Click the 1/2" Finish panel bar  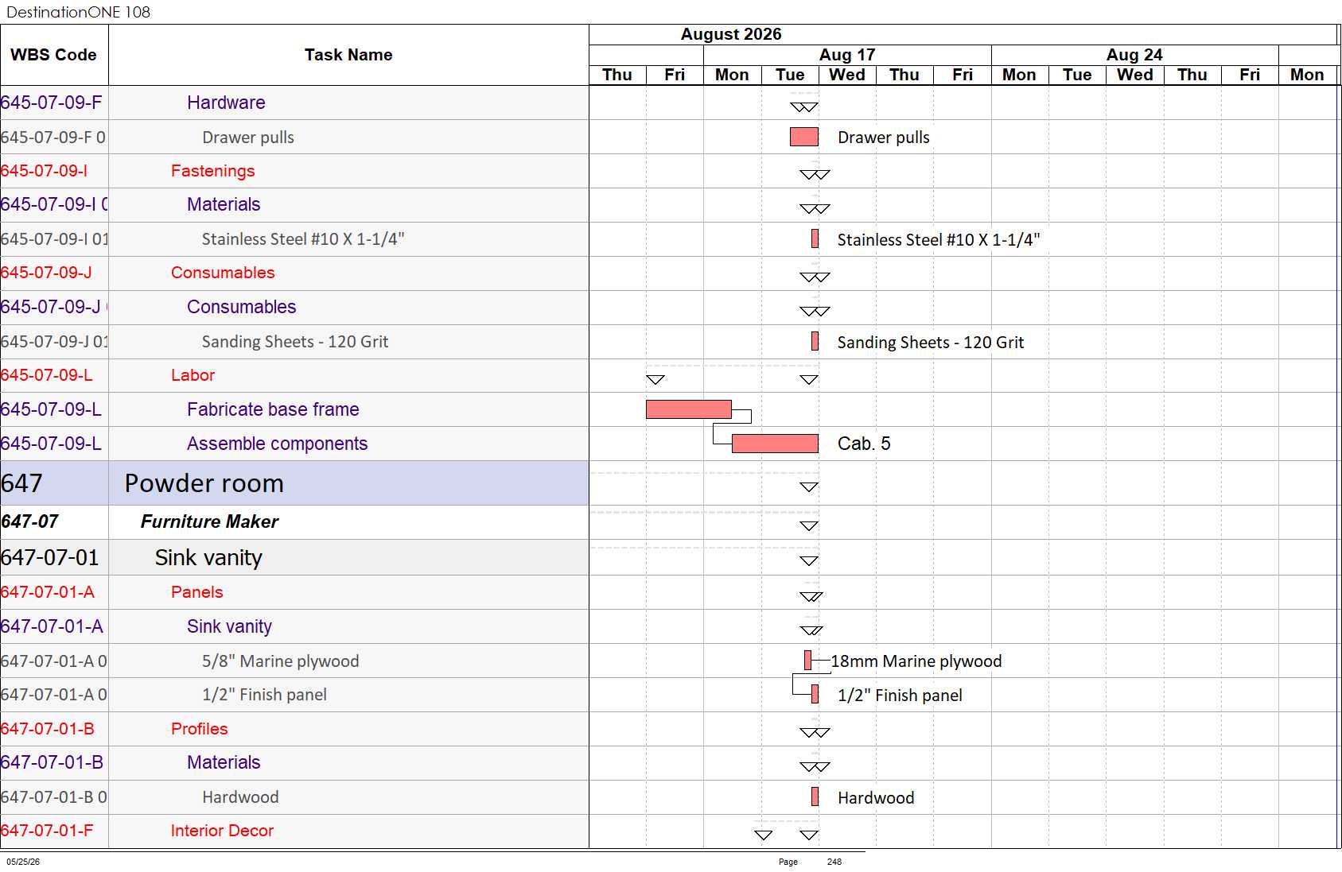click(x=815, y=694)
